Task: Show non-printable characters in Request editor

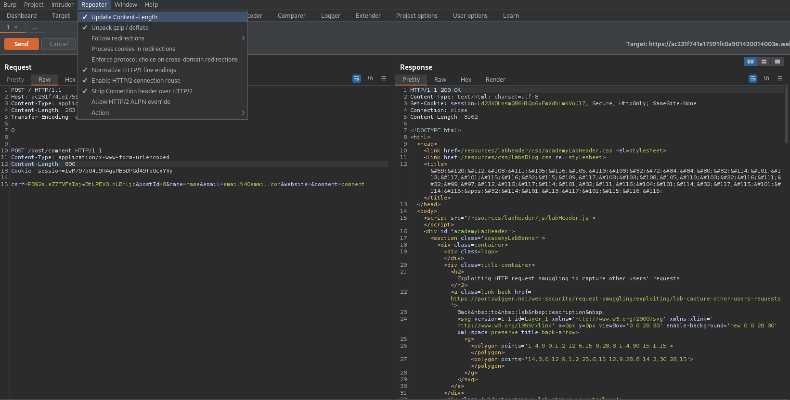Action: point(370,78)
